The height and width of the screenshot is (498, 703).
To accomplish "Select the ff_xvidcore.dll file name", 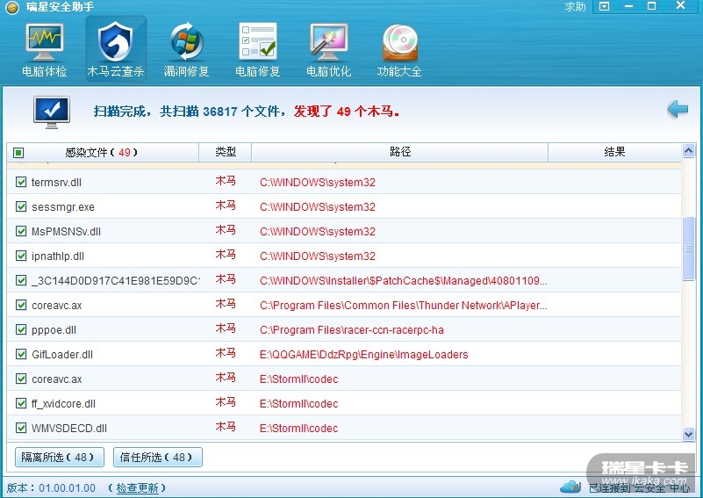I will [x=64, y=404].
